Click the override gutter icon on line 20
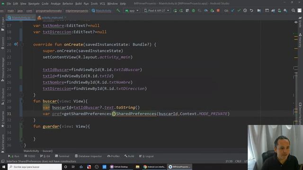 (x=16, y=44)
